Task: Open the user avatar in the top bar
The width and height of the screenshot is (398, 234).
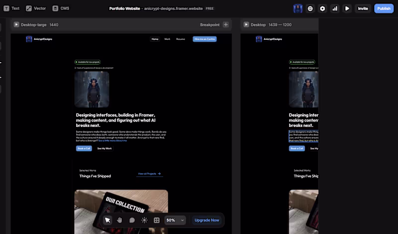Action: click(298, 8)
